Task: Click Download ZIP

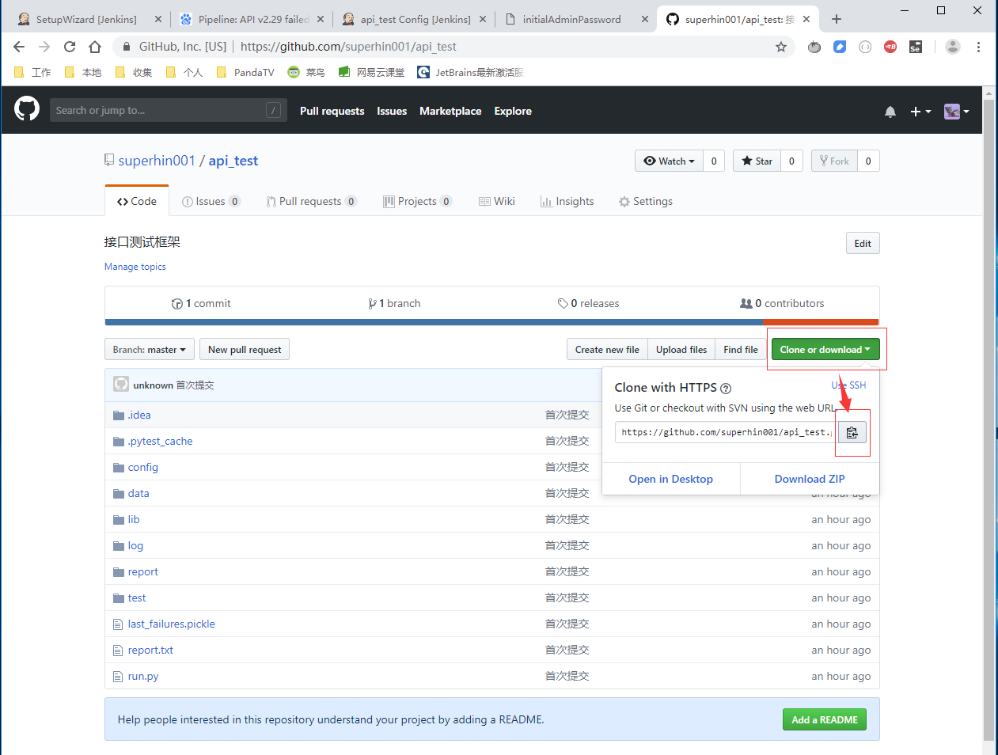Action: pos(810,479)
